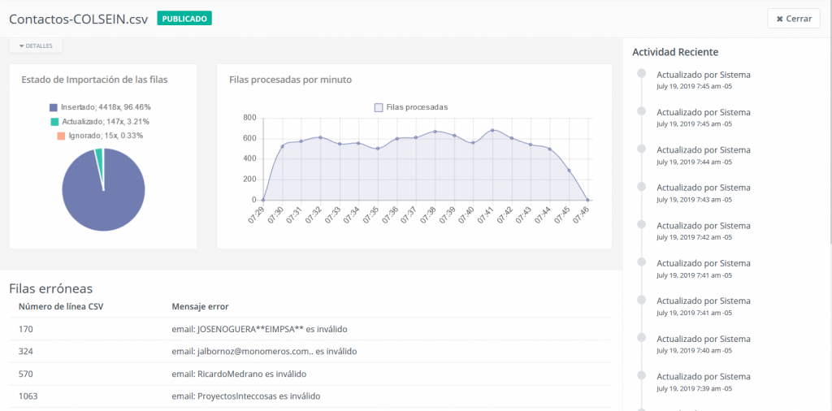Click the Número de línea CSV column header
Image resolution: width=832 pixels, height=411 pixels.
[x=61, y=306]
